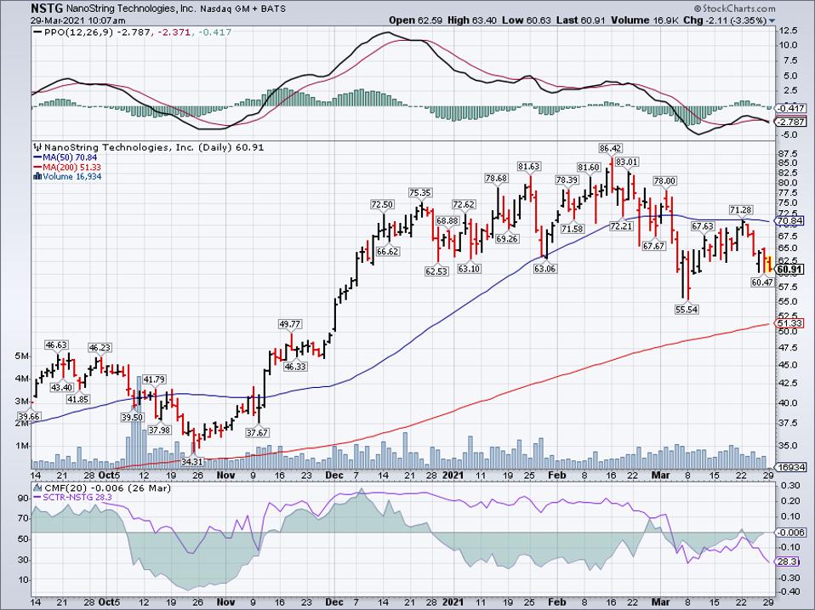Click the Volume 16,934 legend entry
The image size is (815, 610).
(67, 177)
